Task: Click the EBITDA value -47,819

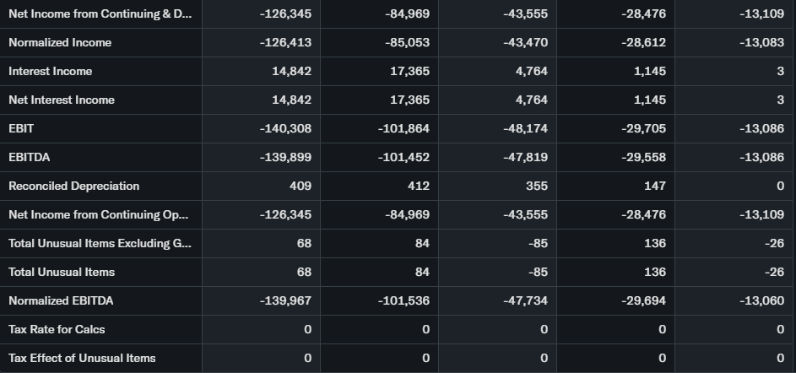Action: tap(525, 157)
